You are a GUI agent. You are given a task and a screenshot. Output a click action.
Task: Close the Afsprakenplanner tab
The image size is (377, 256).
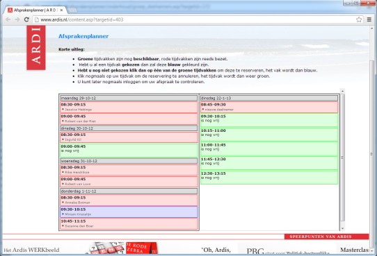[x=61, y=10]
